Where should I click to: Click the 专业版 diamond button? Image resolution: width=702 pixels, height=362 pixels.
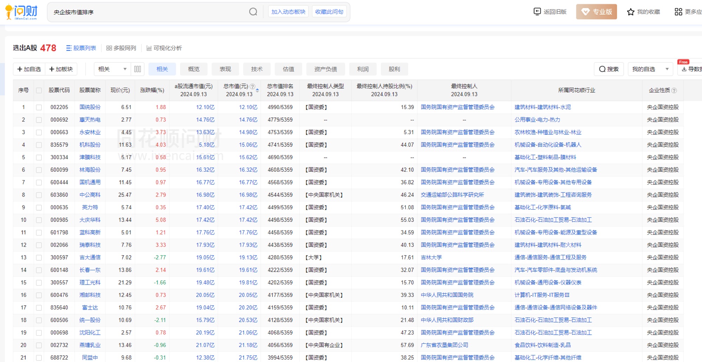pos(596,12)
